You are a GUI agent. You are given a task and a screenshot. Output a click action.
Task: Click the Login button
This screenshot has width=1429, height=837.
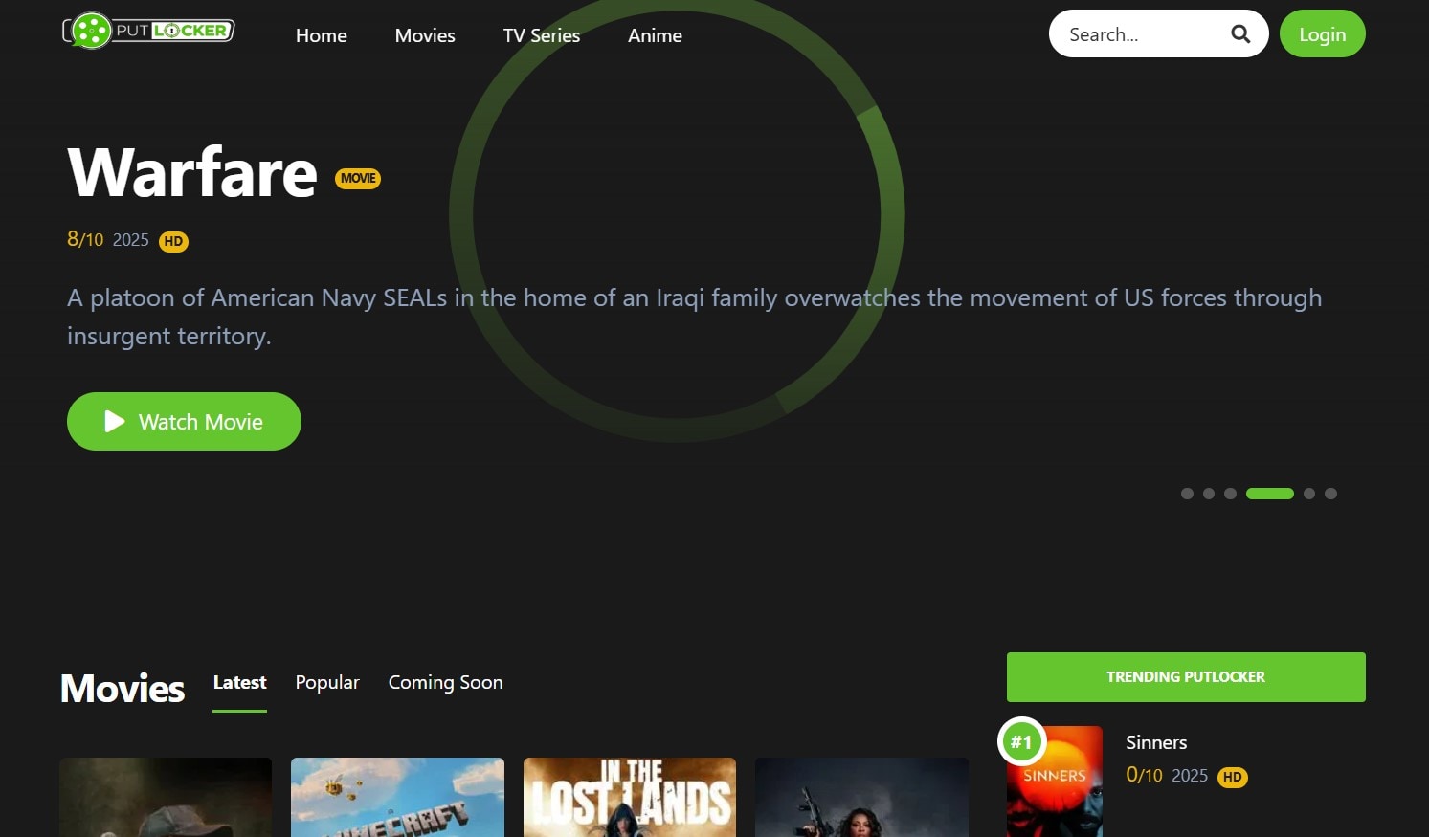(x=1322, y=34)
